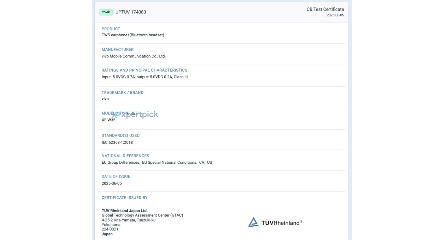This screenshot has height=240, width=424.
Task: Click the TÜV Rheinland logo
Action: [275, 222]
